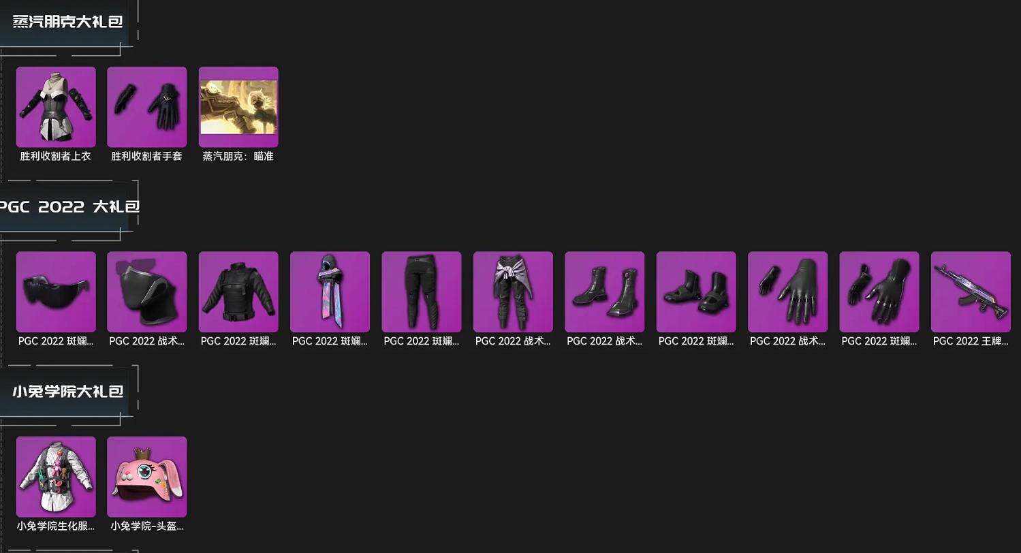Pick the 胜利收割者手套 gloves icon

(147, 107)
